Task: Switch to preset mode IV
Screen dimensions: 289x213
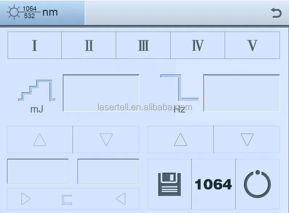Action: click(x=198, y=45)
